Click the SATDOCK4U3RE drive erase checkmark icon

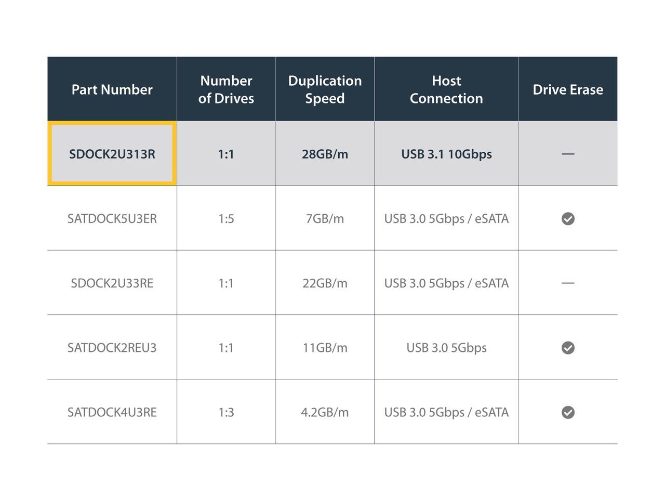pos(568,412)
